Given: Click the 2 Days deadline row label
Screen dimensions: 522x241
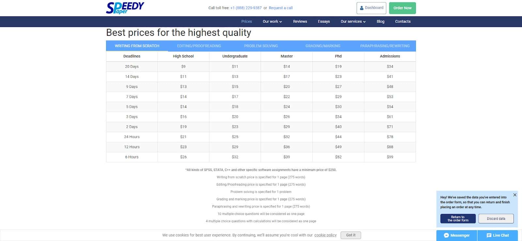Looking at the screenshot, I should click(x=132, y=127).
